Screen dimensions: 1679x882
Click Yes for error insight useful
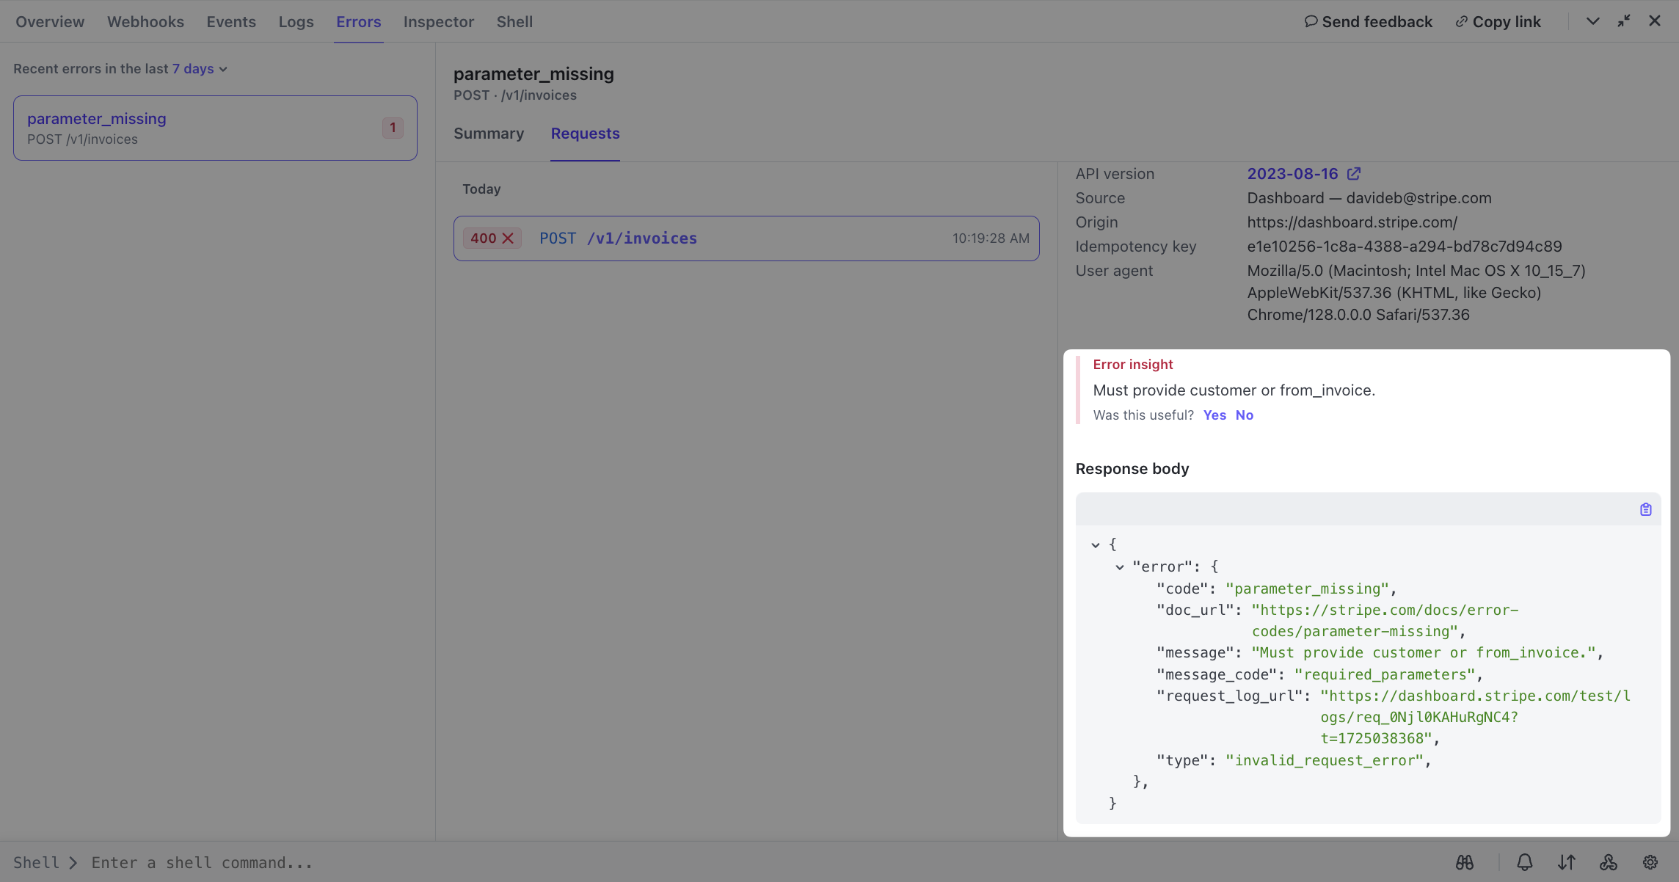(x=1214, y=415)
